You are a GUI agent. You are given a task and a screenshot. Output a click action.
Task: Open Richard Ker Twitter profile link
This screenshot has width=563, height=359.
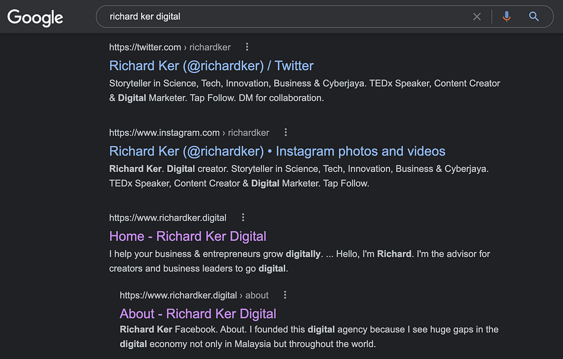(212, 66)
